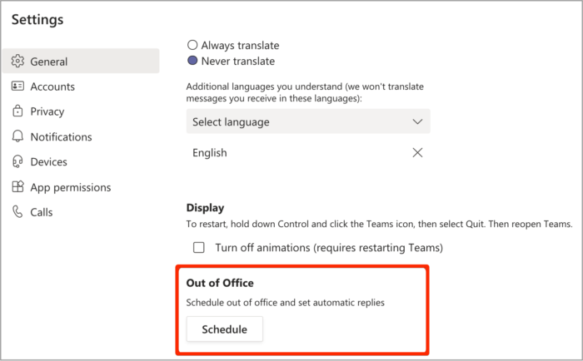Screen dimensions: 583x361
Task: Click the Privacy lock icon
Action: [17, 111]
